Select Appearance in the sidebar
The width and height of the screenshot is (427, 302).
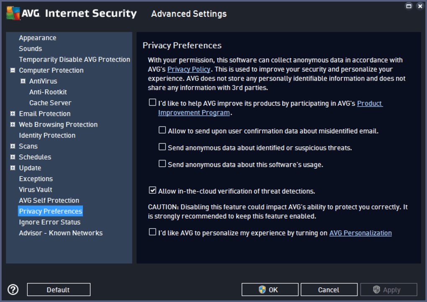point(38,38)
